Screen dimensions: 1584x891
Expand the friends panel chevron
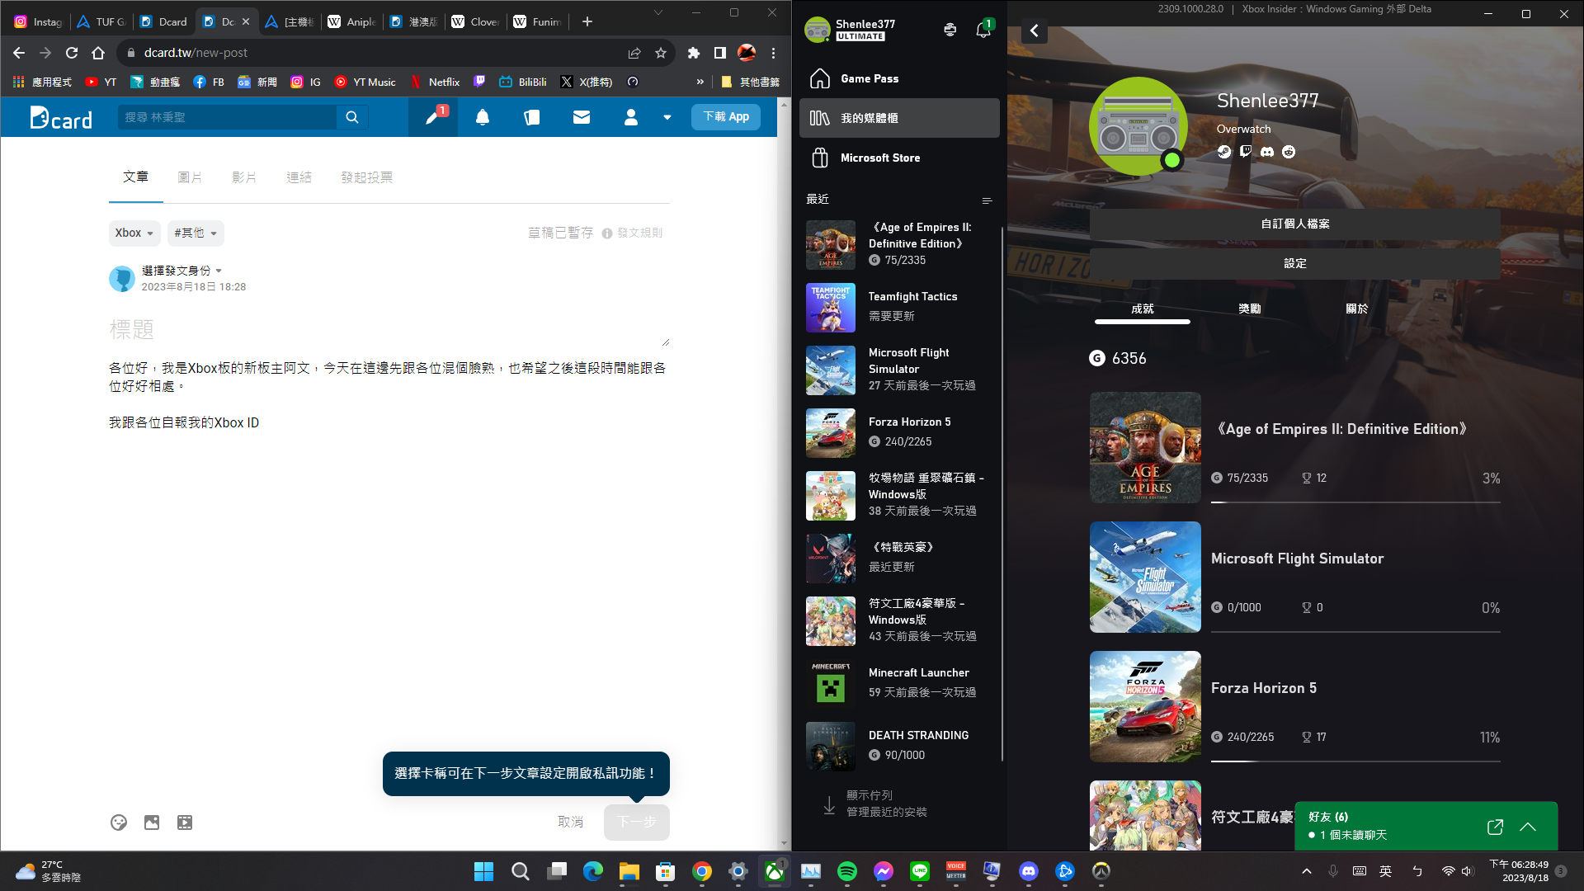1528,827
